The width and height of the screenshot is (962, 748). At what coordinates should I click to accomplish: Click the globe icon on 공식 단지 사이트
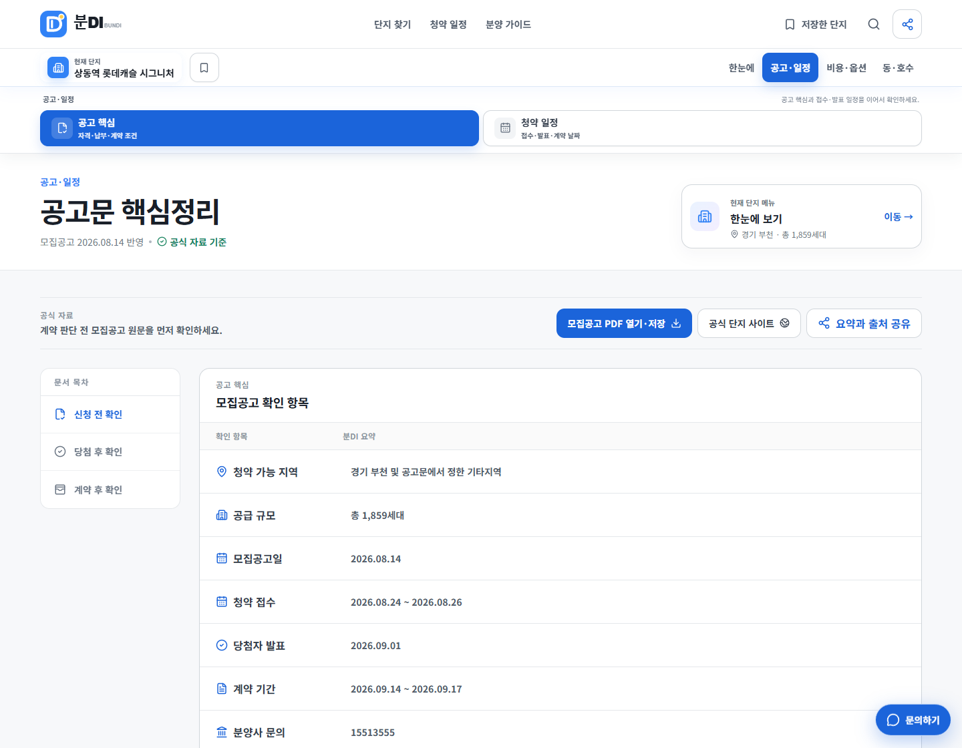pyautogui.click(x=785, y=323)
